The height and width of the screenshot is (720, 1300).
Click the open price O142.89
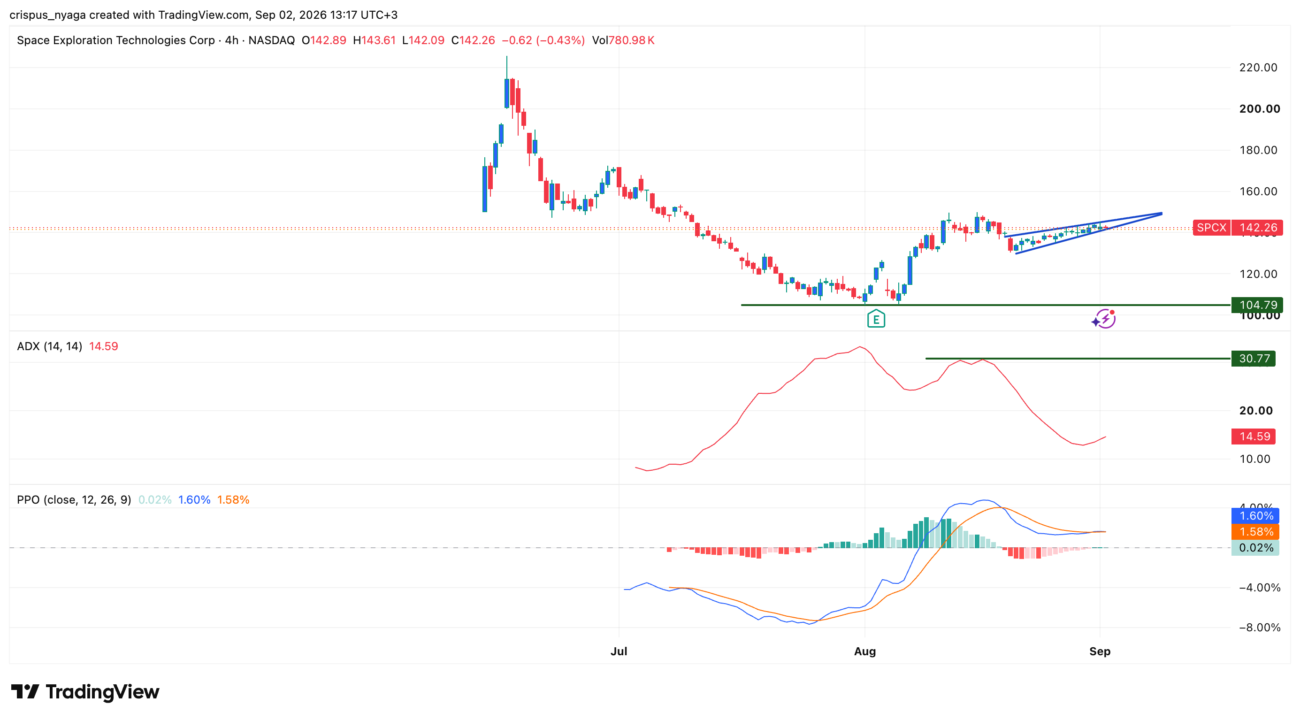click(x=323, y=40)
